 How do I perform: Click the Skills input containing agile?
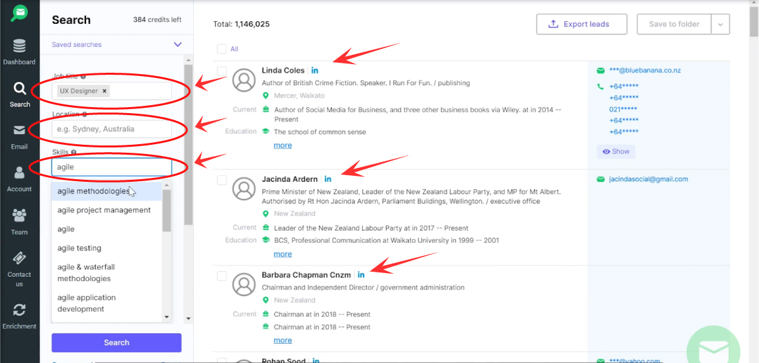click(x=111, y=167)
